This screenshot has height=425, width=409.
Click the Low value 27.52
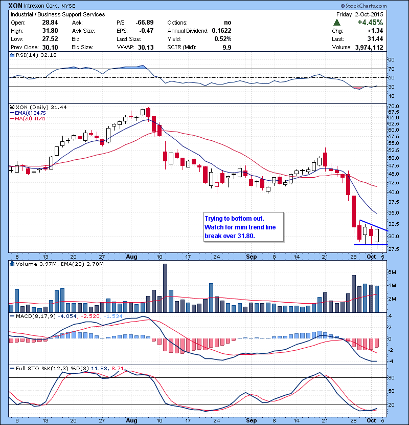point(50,39)
